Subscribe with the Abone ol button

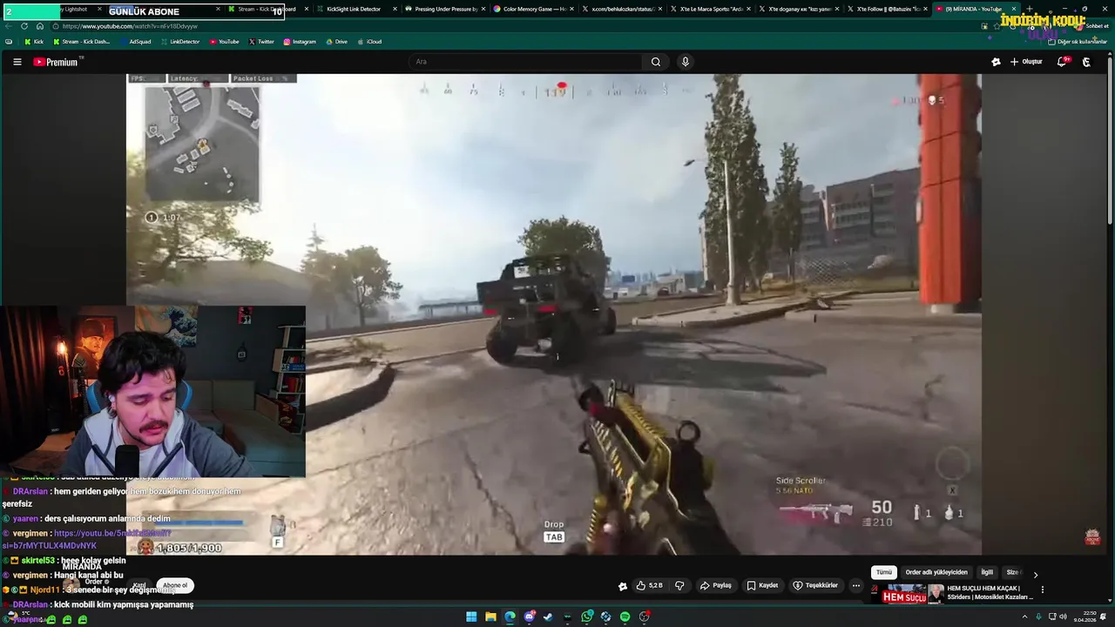(175, 585)
